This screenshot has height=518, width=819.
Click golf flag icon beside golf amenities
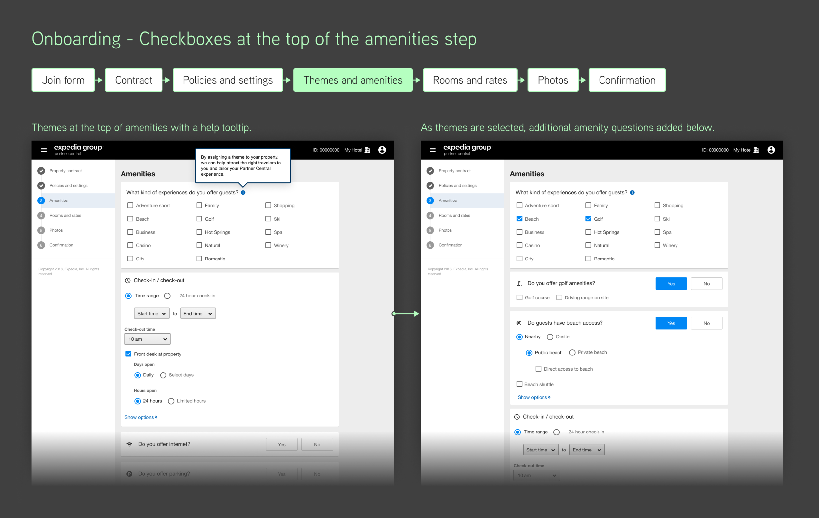coord(519,284)
